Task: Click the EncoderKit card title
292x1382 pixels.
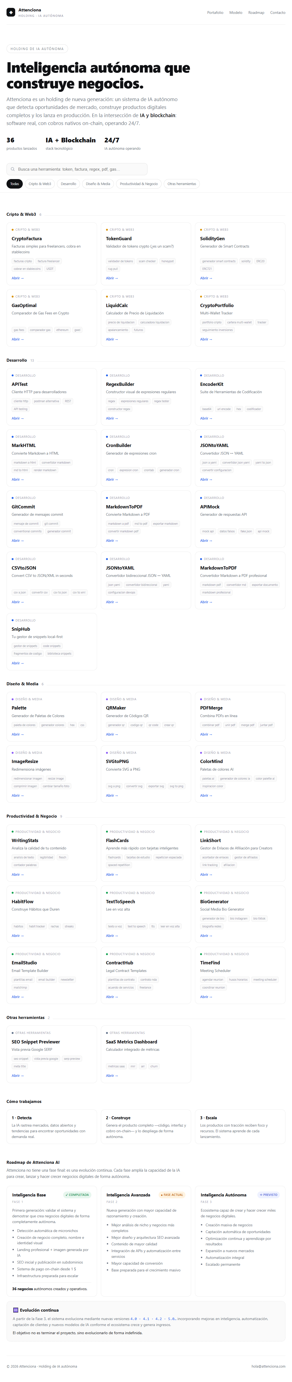Action: pos(212,384)
